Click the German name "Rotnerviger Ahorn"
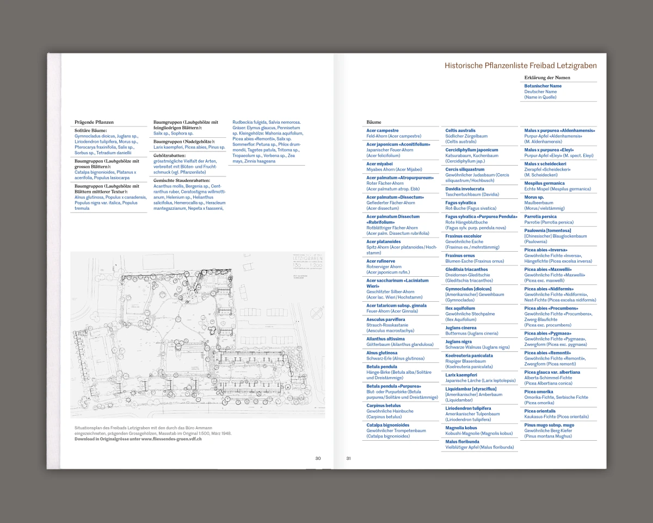The width and height of the screenshot is (653, 523). (384, 267)
